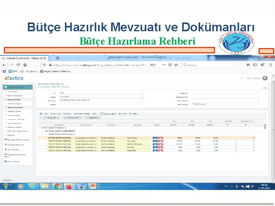The height and width of the screenshot is (206, 275).
Task: Expand Bütçe Tavan İşlemleri sidebar item
Action: coord(18,96)
